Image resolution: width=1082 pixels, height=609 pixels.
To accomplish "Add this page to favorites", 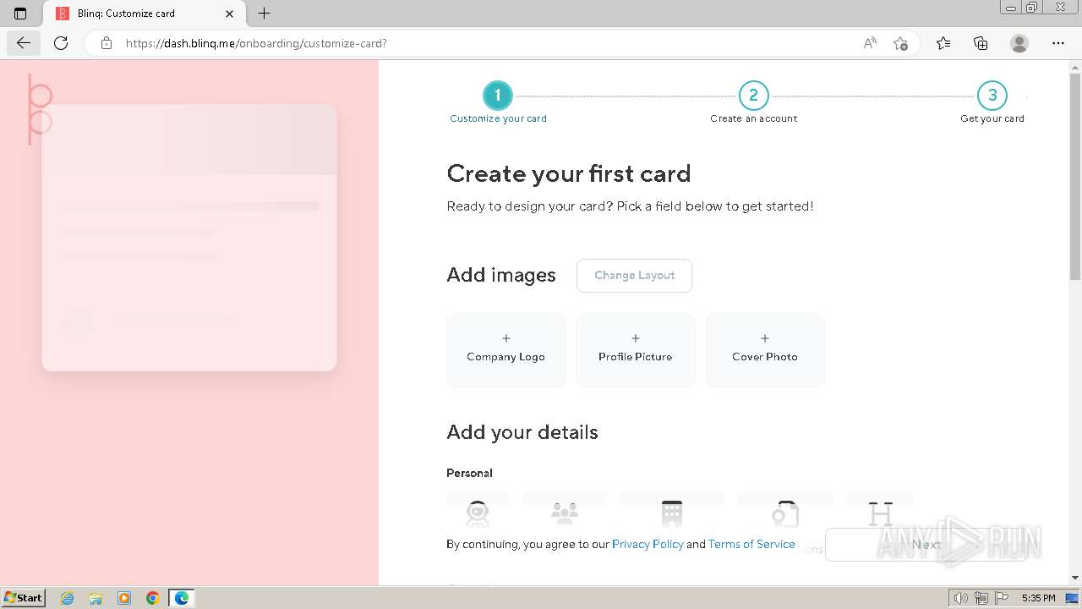I will click(900, 43).
